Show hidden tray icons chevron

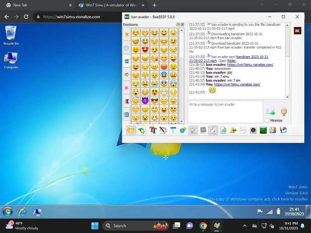coord(245,226)
